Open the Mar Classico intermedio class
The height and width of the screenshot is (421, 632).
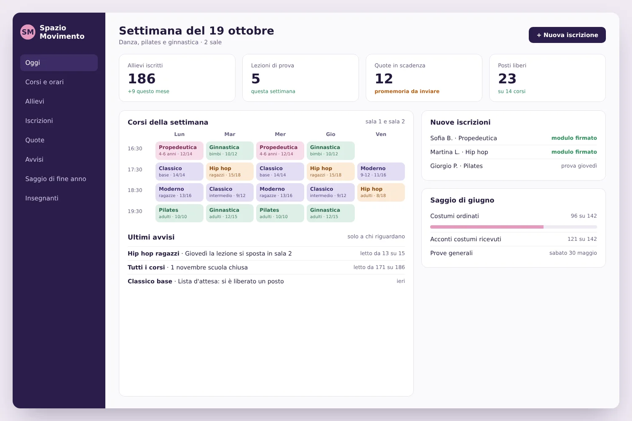pyautogui.click(x=230, y=192)
